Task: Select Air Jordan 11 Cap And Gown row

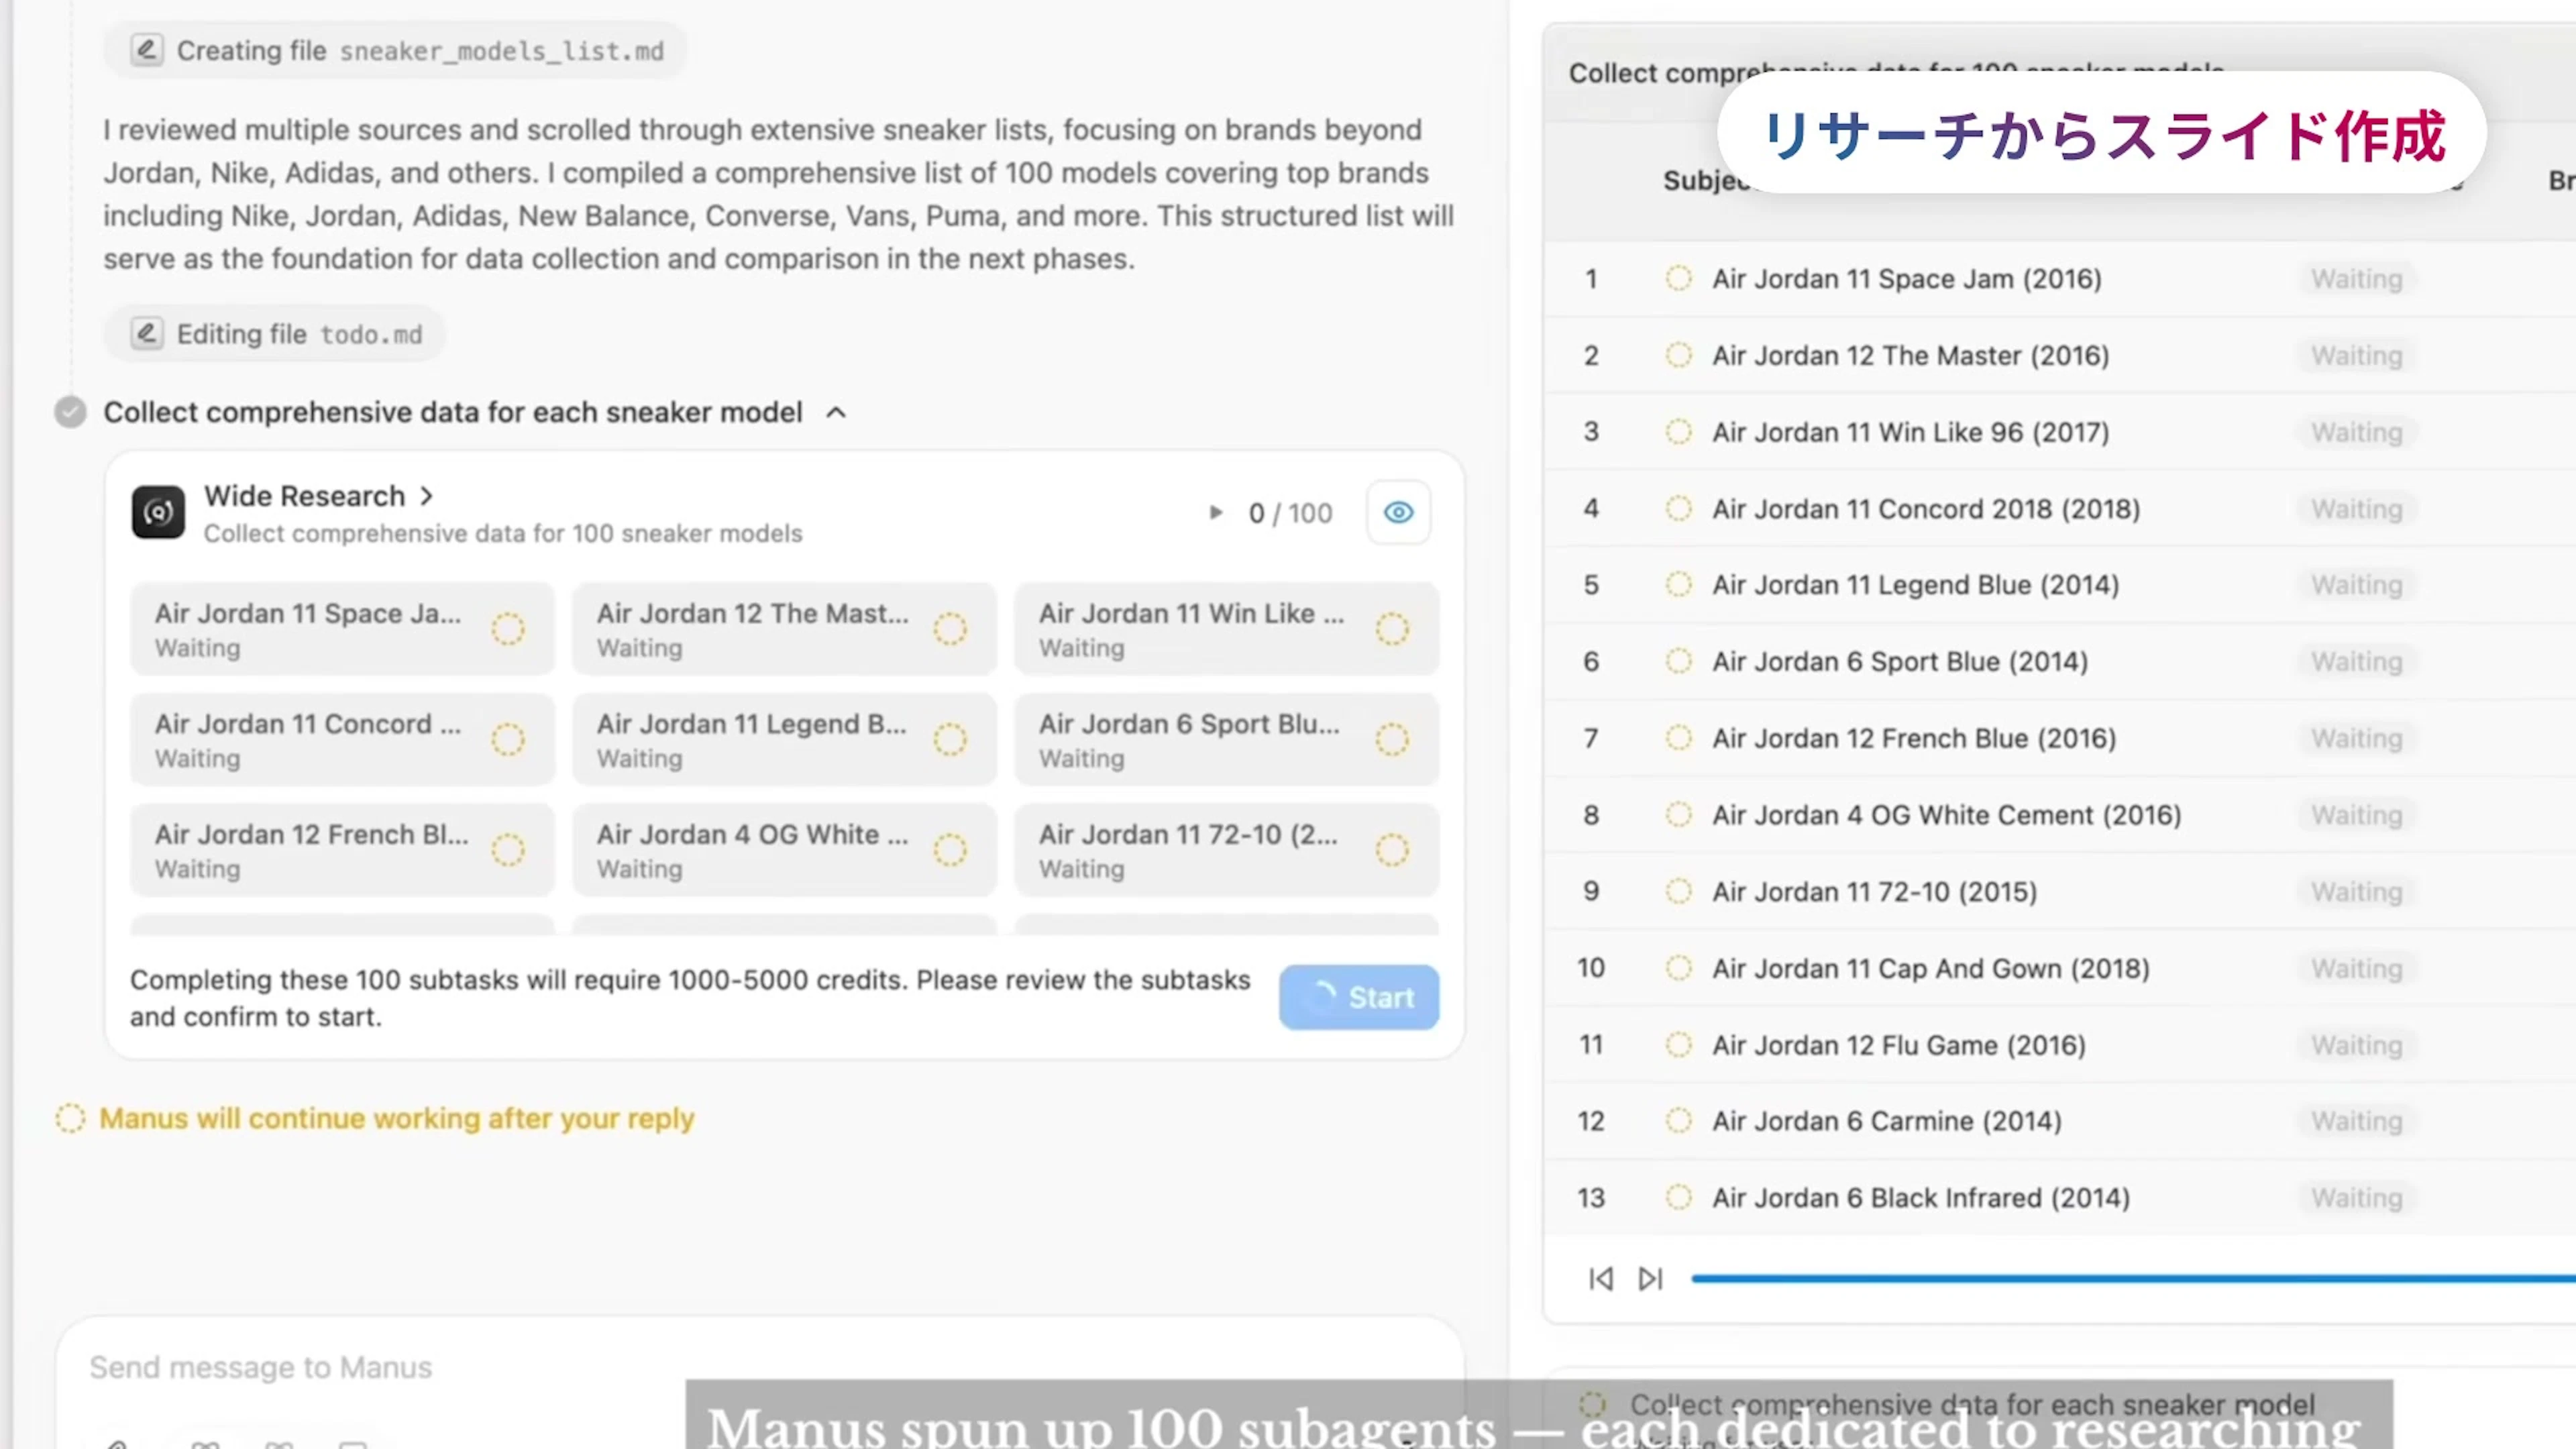Action: [1930, 969]
